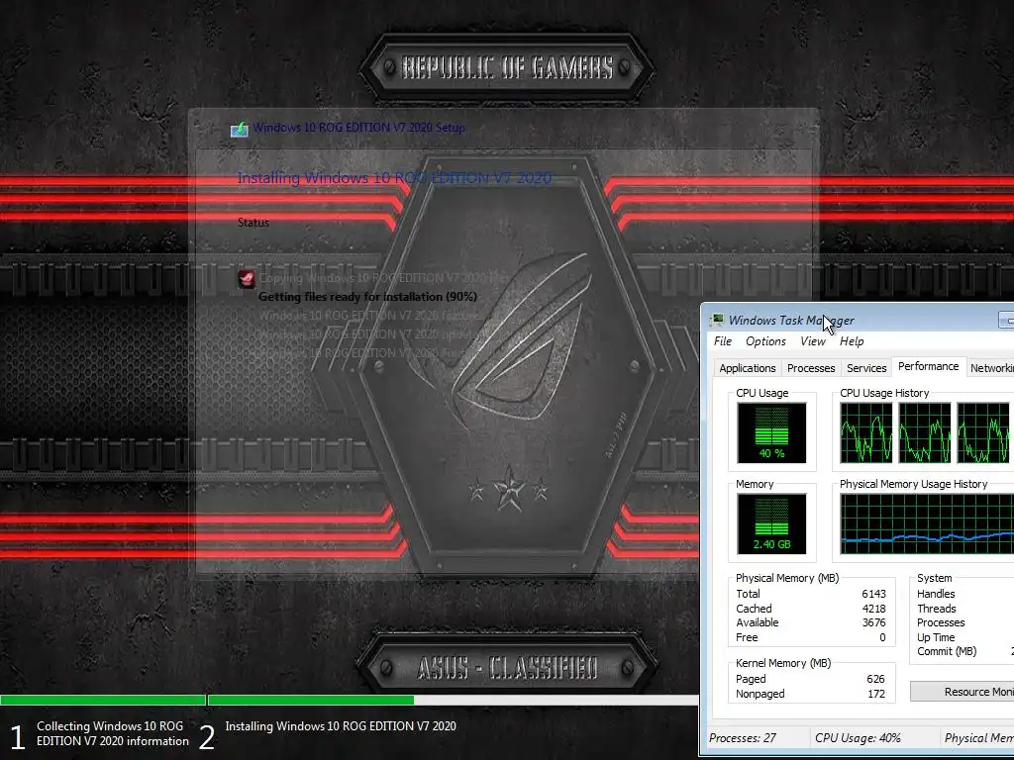Select the Performance tab
Viewport: 1014px width, 760px height.
coord(929,366)
